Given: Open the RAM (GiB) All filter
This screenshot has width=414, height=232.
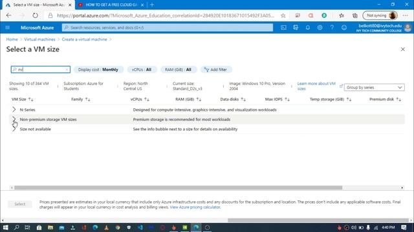Looking at the screenshot, I should click(x=178, y=70).
